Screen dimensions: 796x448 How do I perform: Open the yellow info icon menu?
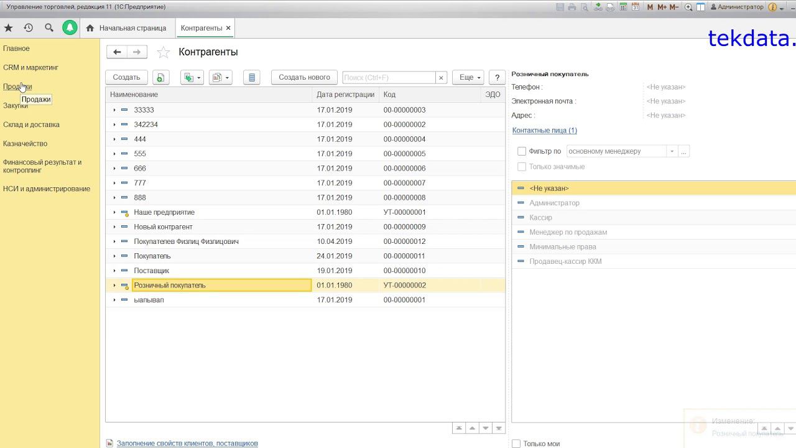click(x=775, y=7)
